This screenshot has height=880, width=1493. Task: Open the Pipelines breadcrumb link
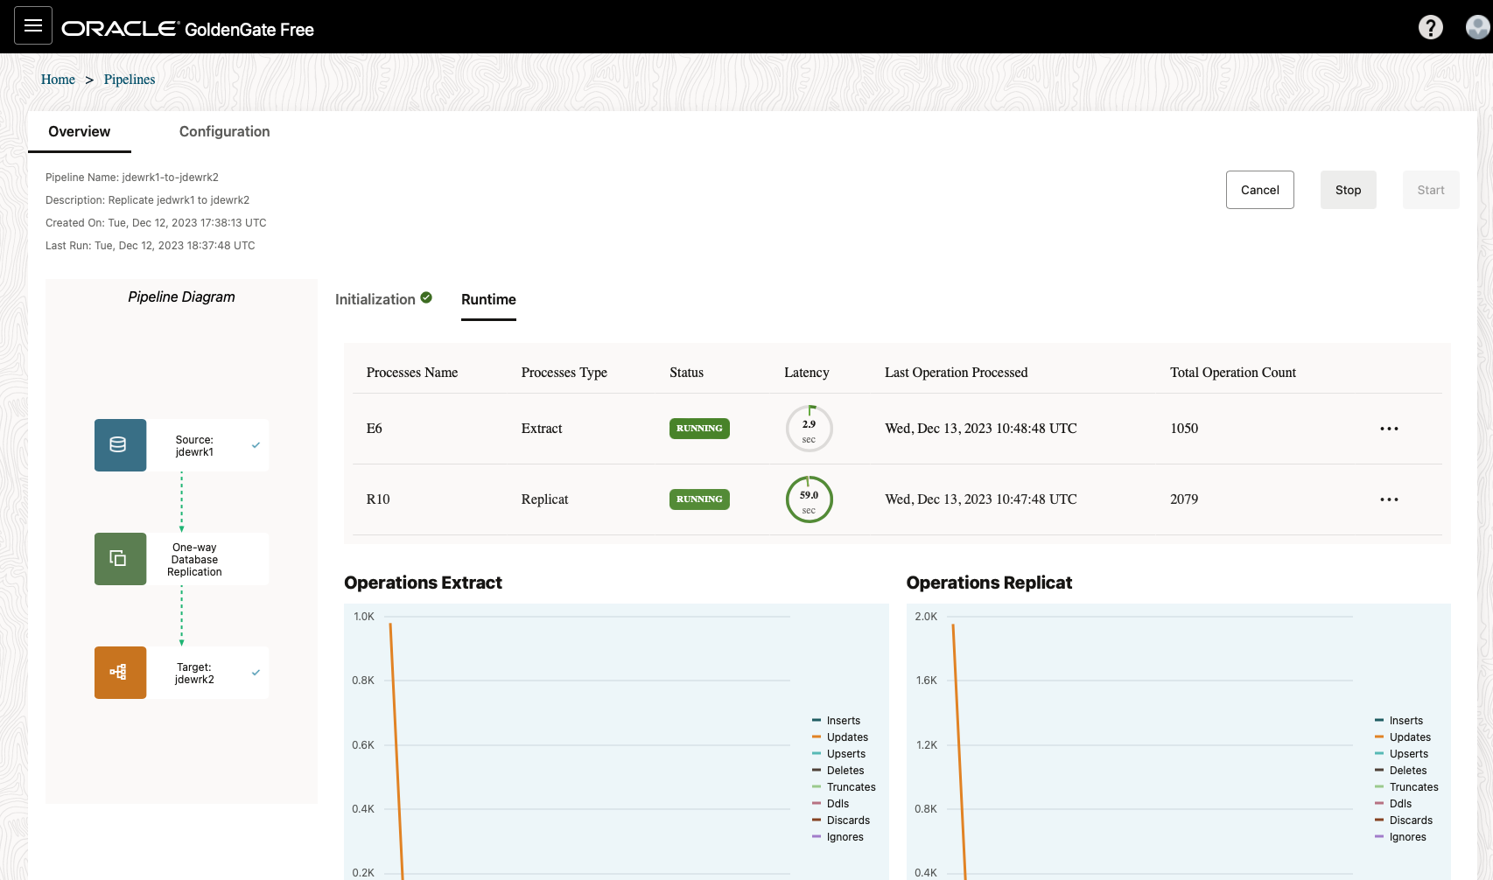(130, 80)
